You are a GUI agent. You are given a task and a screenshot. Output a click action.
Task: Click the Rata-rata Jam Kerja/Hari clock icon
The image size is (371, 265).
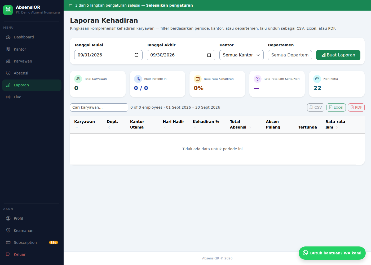click(258, 79)
